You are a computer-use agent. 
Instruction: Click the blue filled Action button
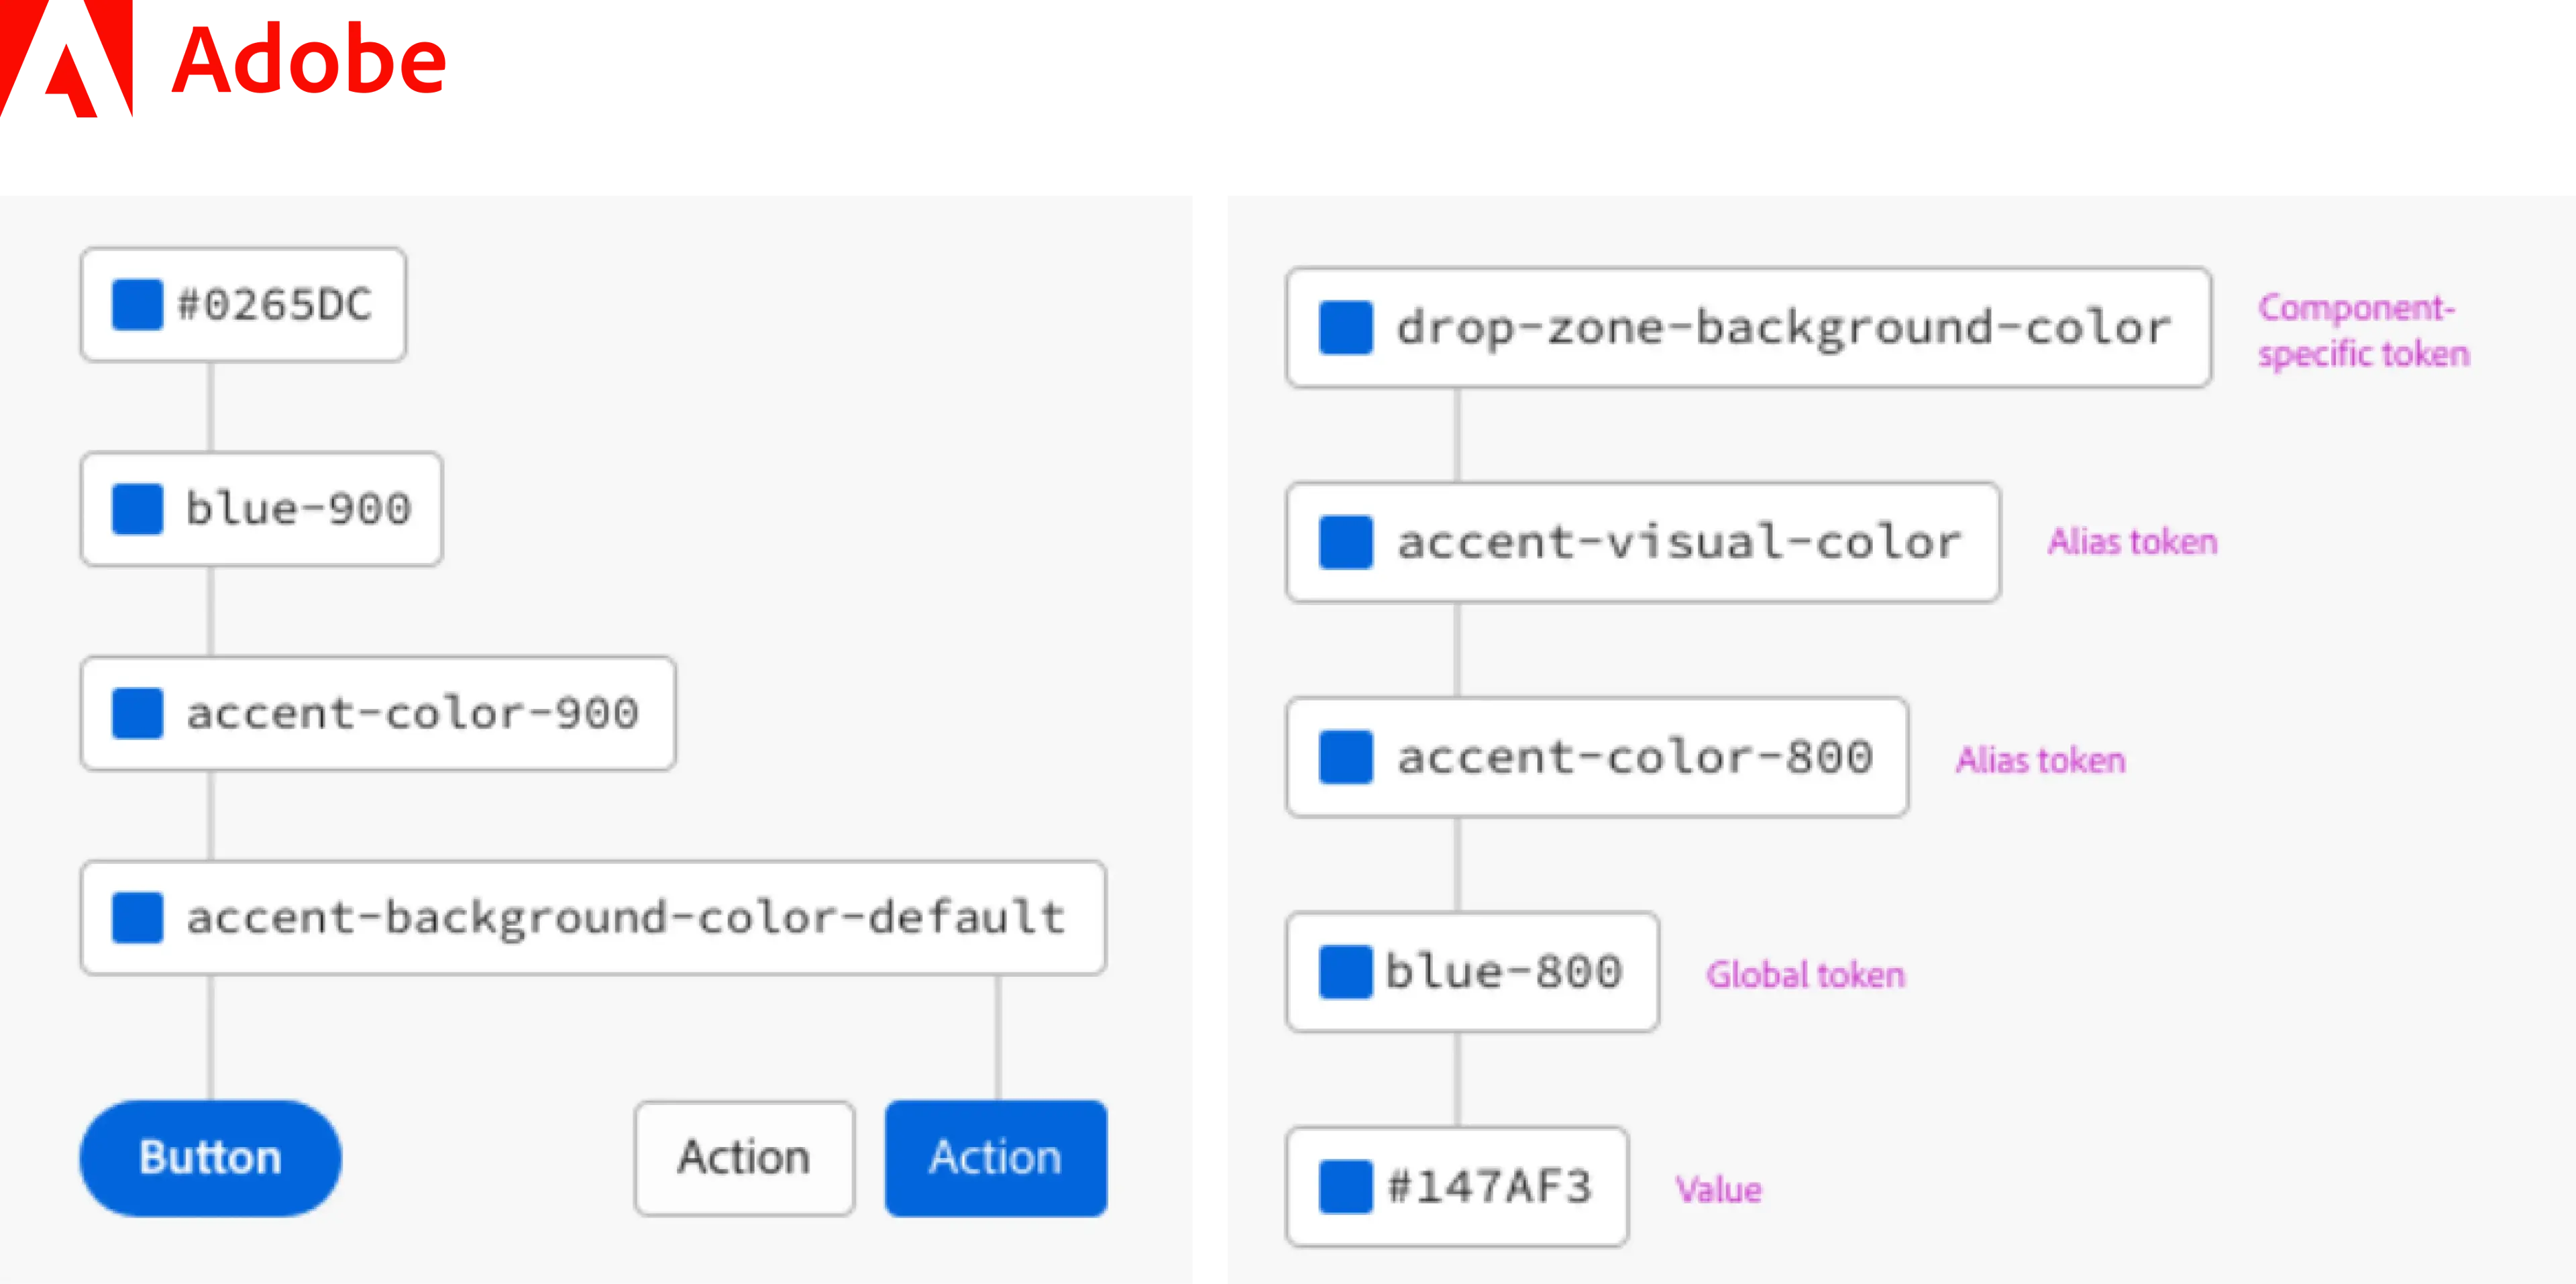996,1158
